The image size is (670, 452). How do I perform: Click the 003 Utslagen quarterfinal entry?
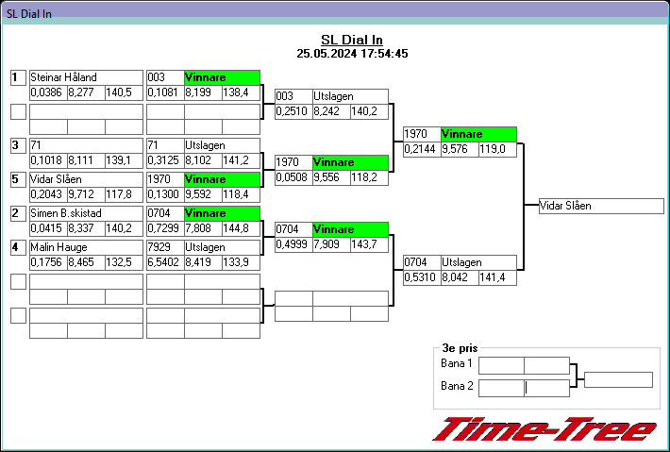click(331, 96)
